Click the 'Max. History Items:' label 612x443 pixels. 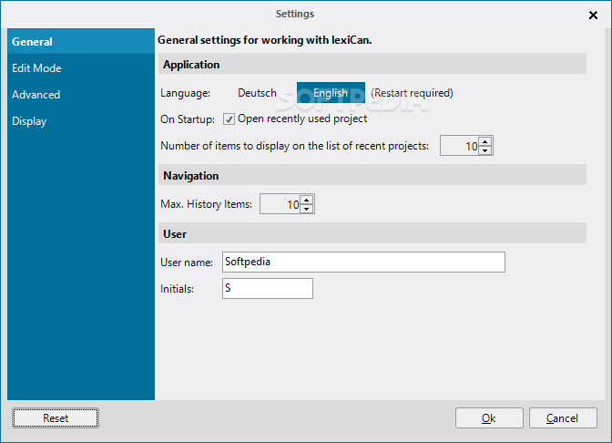pyautogui.click(x=206, y=204)
